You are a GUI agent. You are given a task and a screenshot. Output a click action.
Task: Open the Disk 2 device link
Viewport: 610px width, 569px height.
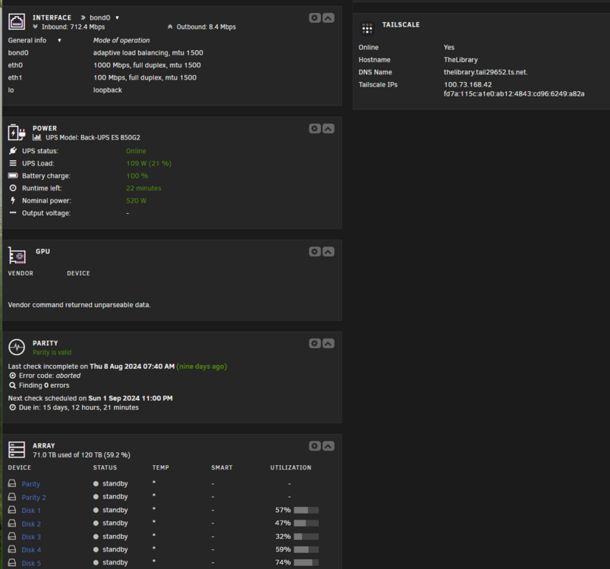[x=31, y=523]
